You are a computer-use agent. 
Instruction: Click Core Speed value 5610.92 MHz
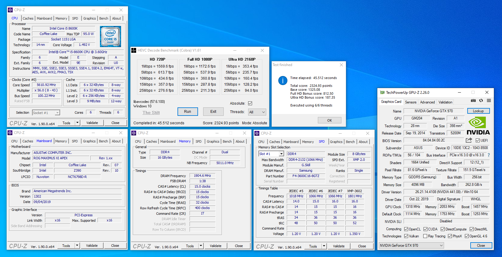pyautogui.click(x=46, y=85)
